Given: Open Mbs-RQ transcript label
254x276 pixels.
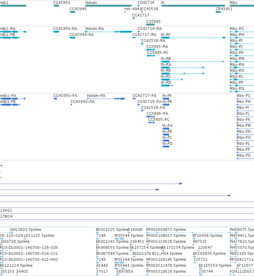Looking at the screenshot, I should coord(237,89).
